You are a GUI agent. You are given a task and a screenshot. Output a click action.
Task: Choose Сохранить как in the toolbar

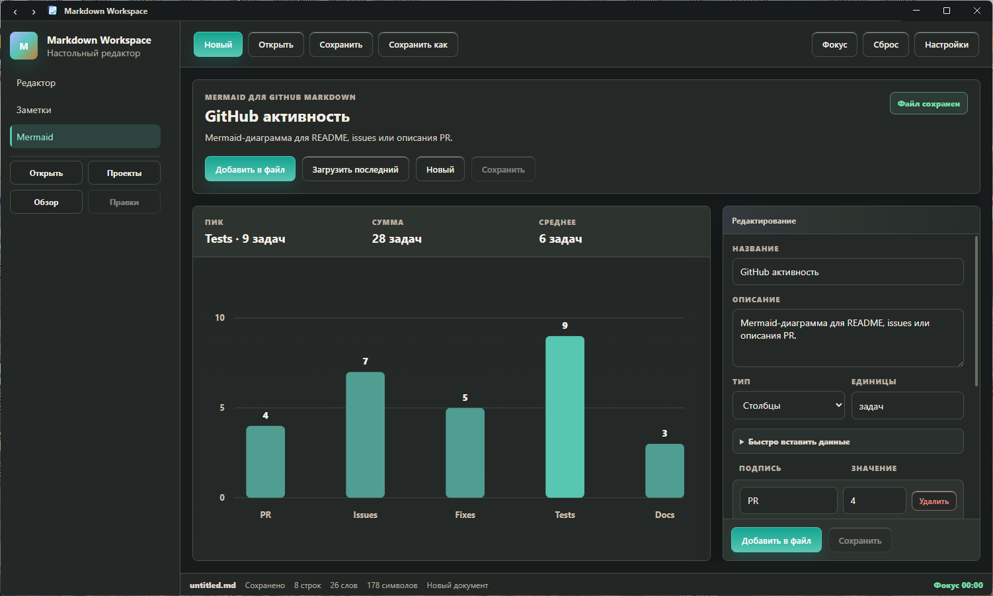pyautogui.click(x=418, y=44)
